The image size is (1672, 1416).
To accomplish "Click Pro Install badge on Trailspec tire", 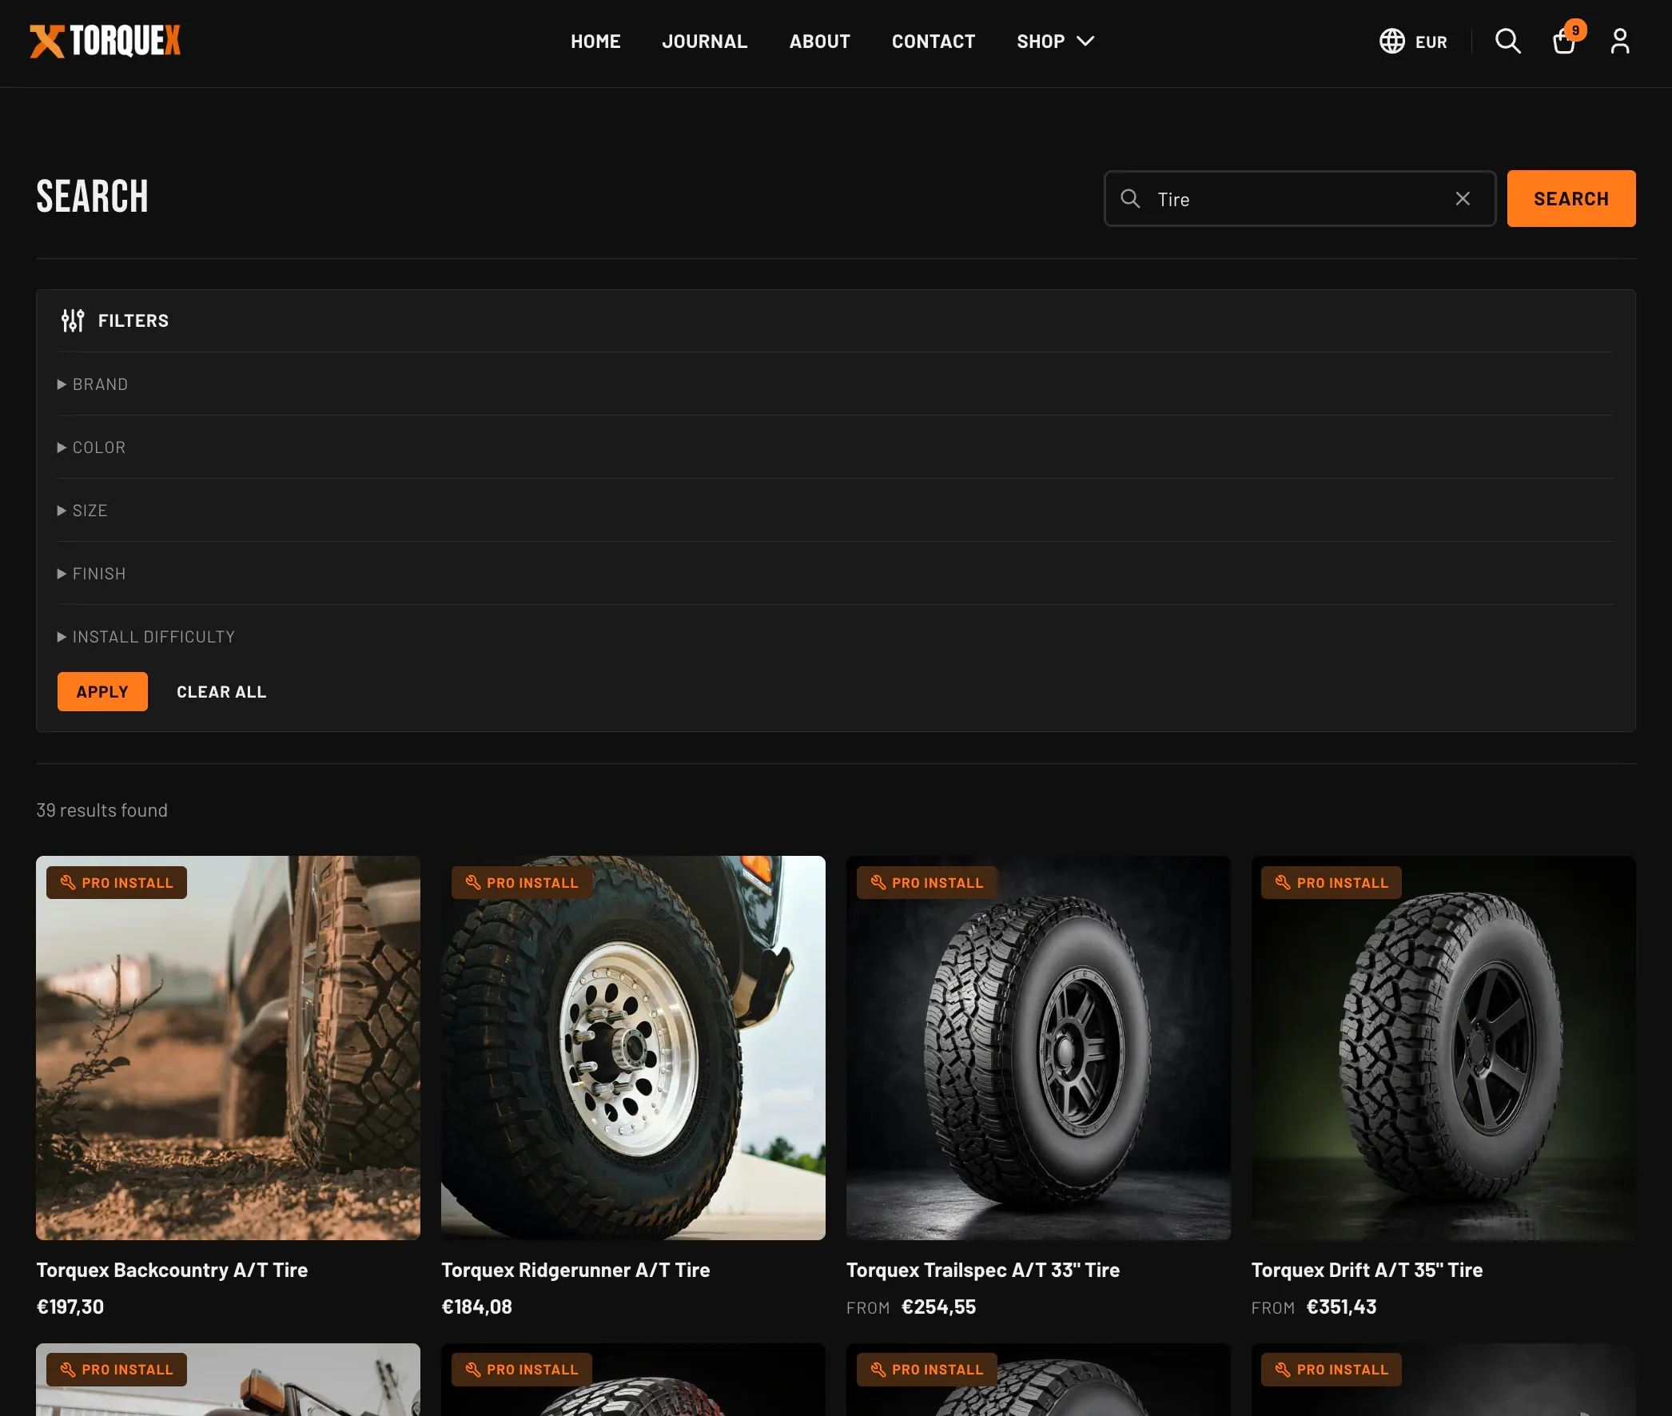I will click(926, 882).
